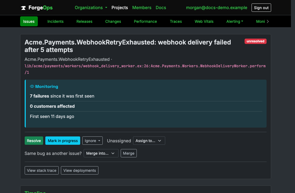Click 'First seen 11 days ago' text
Viewport: 295px width, 193px height.
pyautogui.click(x=52, y=116)
